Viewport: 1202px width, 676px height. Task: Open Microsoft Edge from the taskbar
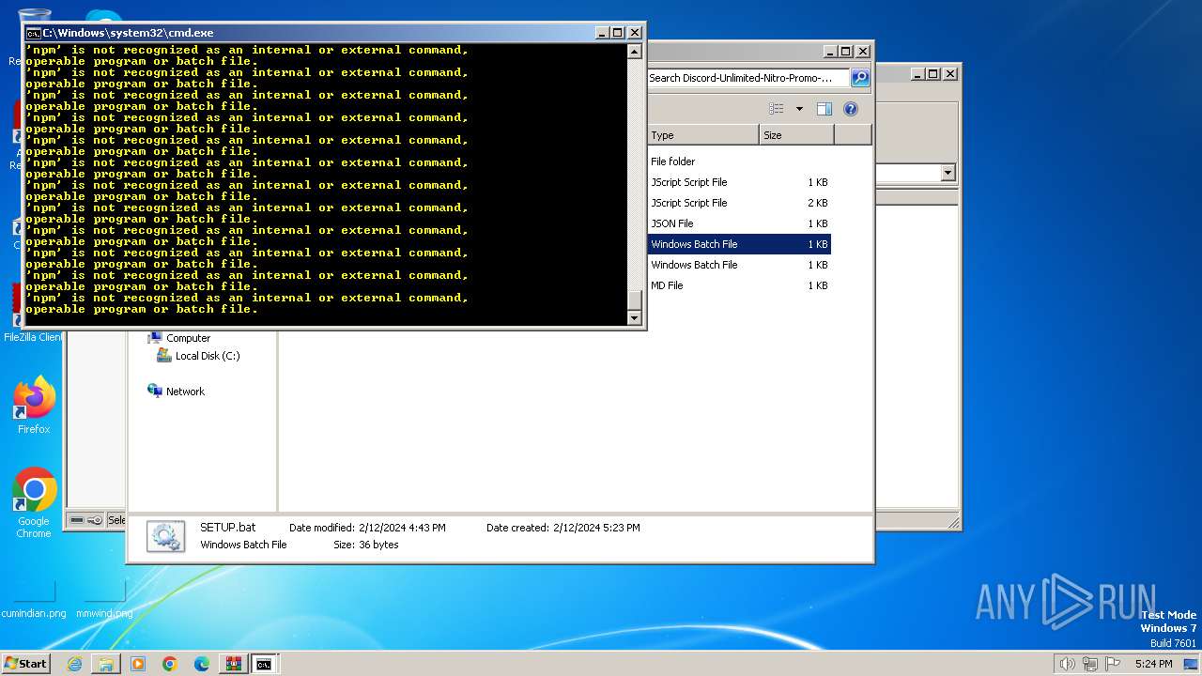click(x=202, y=664)
